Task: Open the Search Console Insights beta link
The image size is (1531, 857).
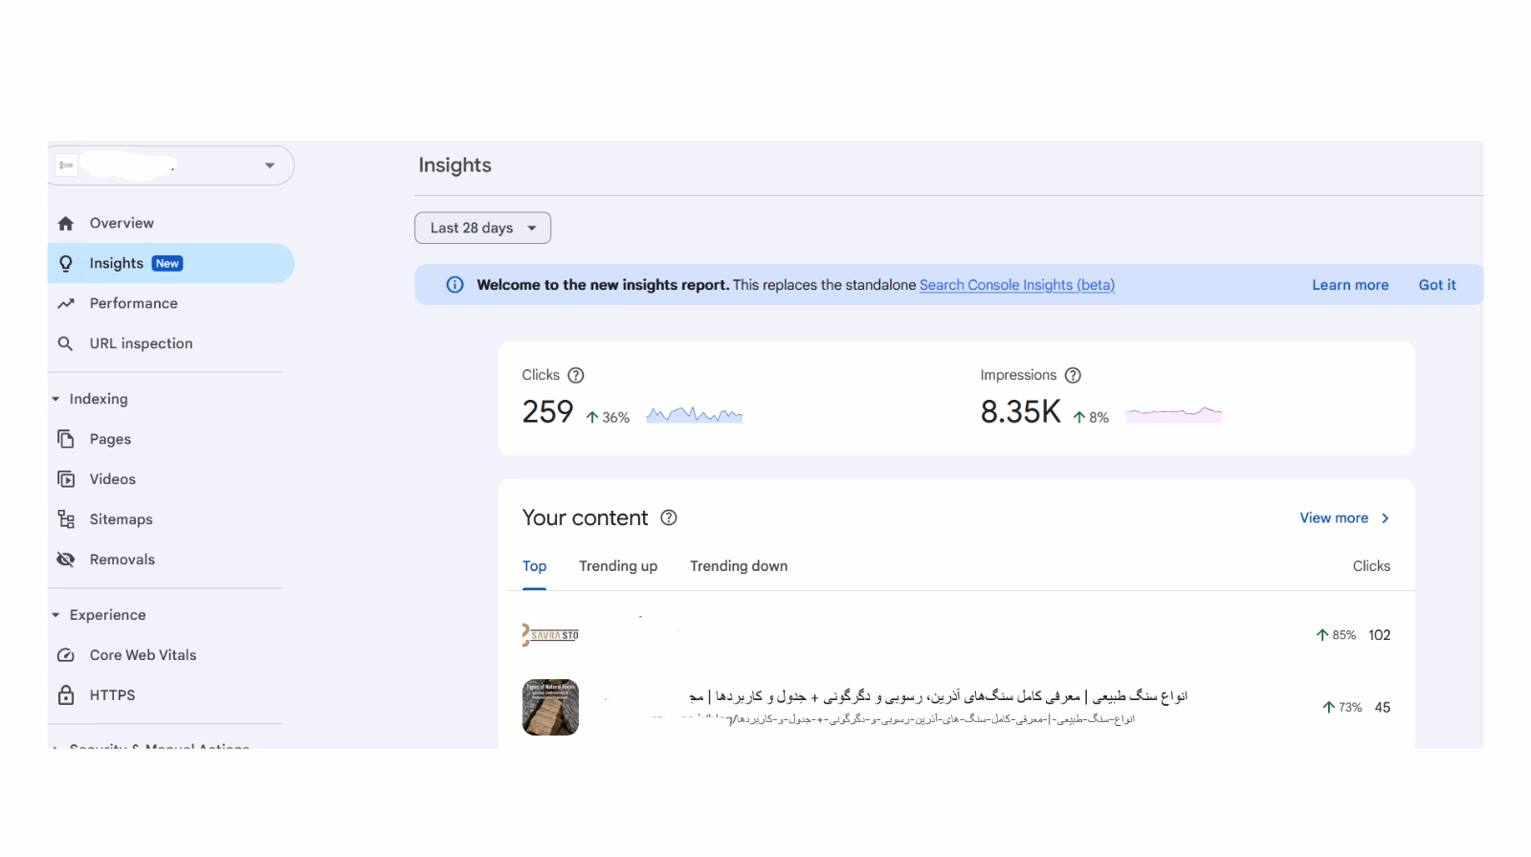Action: (1016, 284)
